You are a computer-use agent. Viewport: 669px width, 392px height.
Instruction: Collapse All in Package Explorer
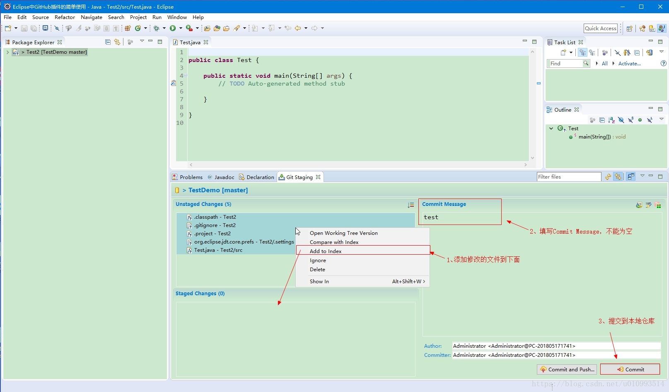click(108, 42)
